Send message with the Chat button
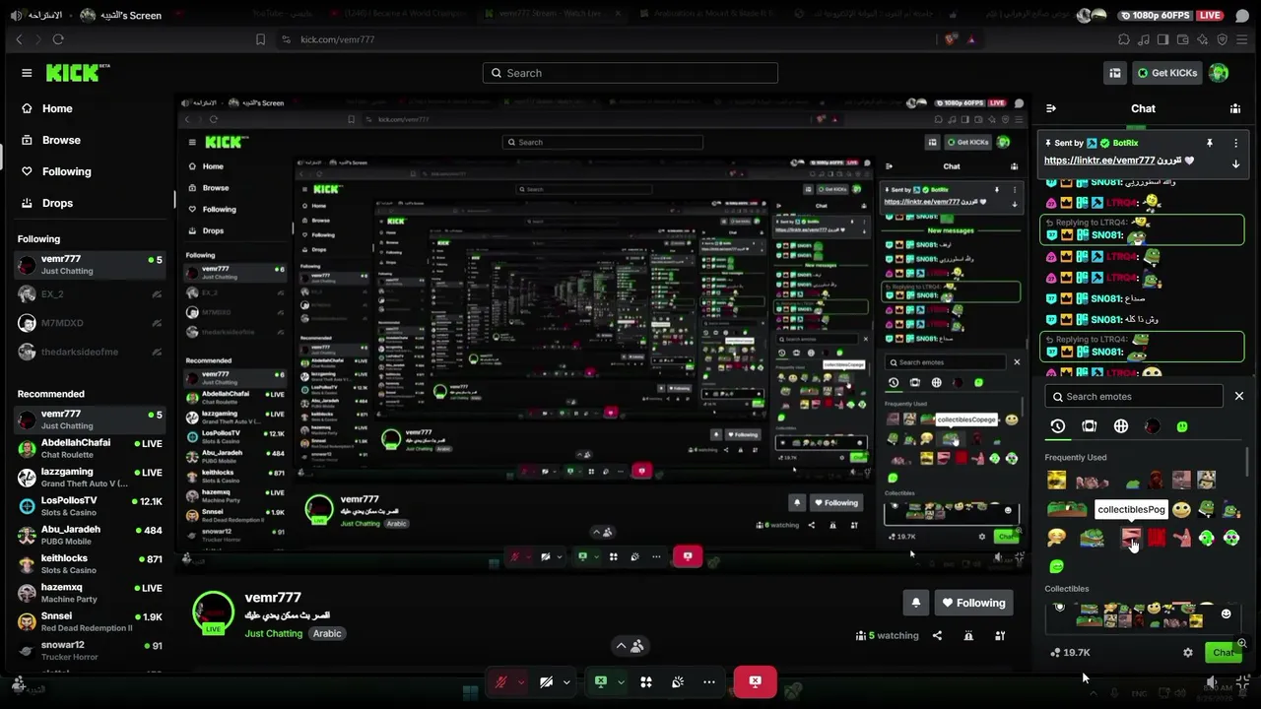The image size is (1261, 709). click(1223, 652)
